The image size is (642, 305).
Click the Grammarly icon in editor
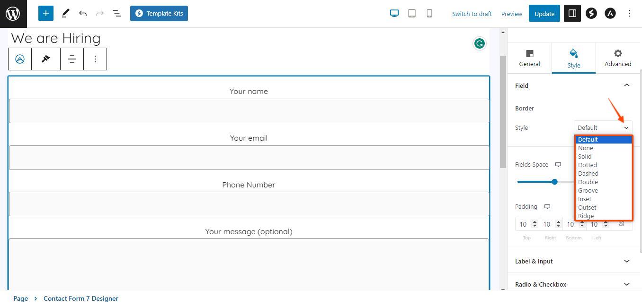click(480, 44)
